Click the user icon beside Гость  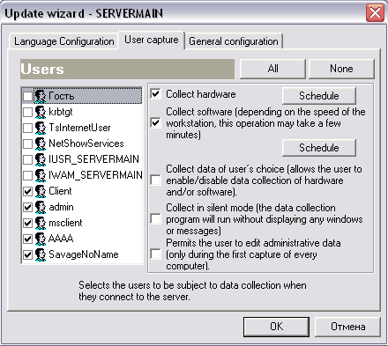[x=41, y=96]
